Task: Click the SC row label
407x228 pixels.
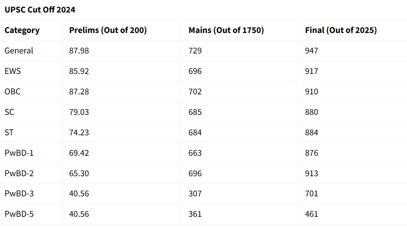Action: tap(10, 112)
